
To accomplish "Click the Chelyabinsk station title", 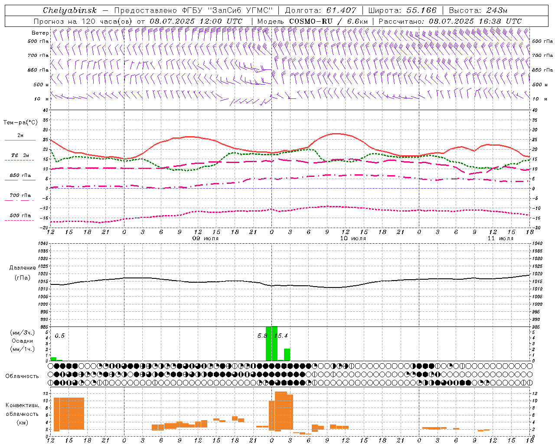I will click(x=69, y=10).
